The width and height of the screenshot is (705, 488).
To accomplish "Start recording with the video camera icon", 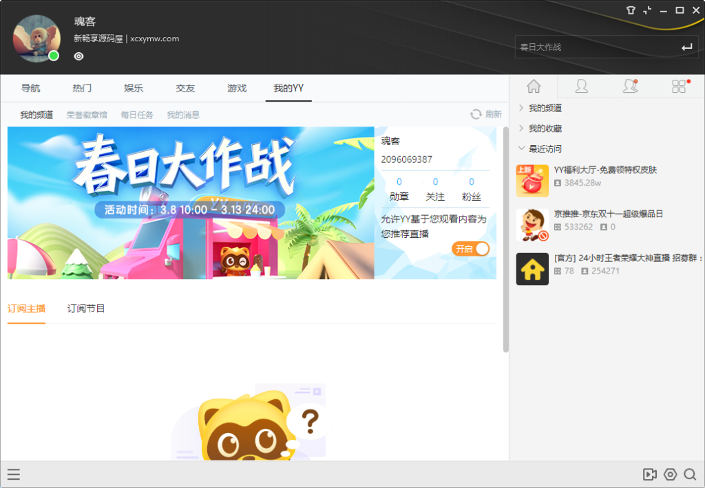I will pos(649,474).
